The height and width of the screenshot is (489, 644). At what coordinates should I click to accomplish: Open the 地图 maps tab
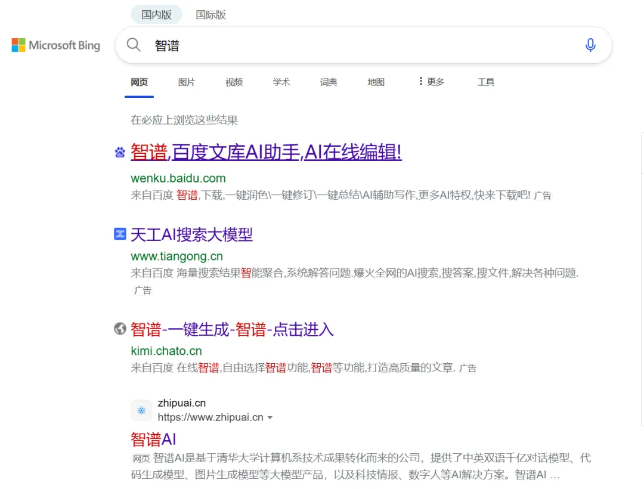(x=376, y=82)
